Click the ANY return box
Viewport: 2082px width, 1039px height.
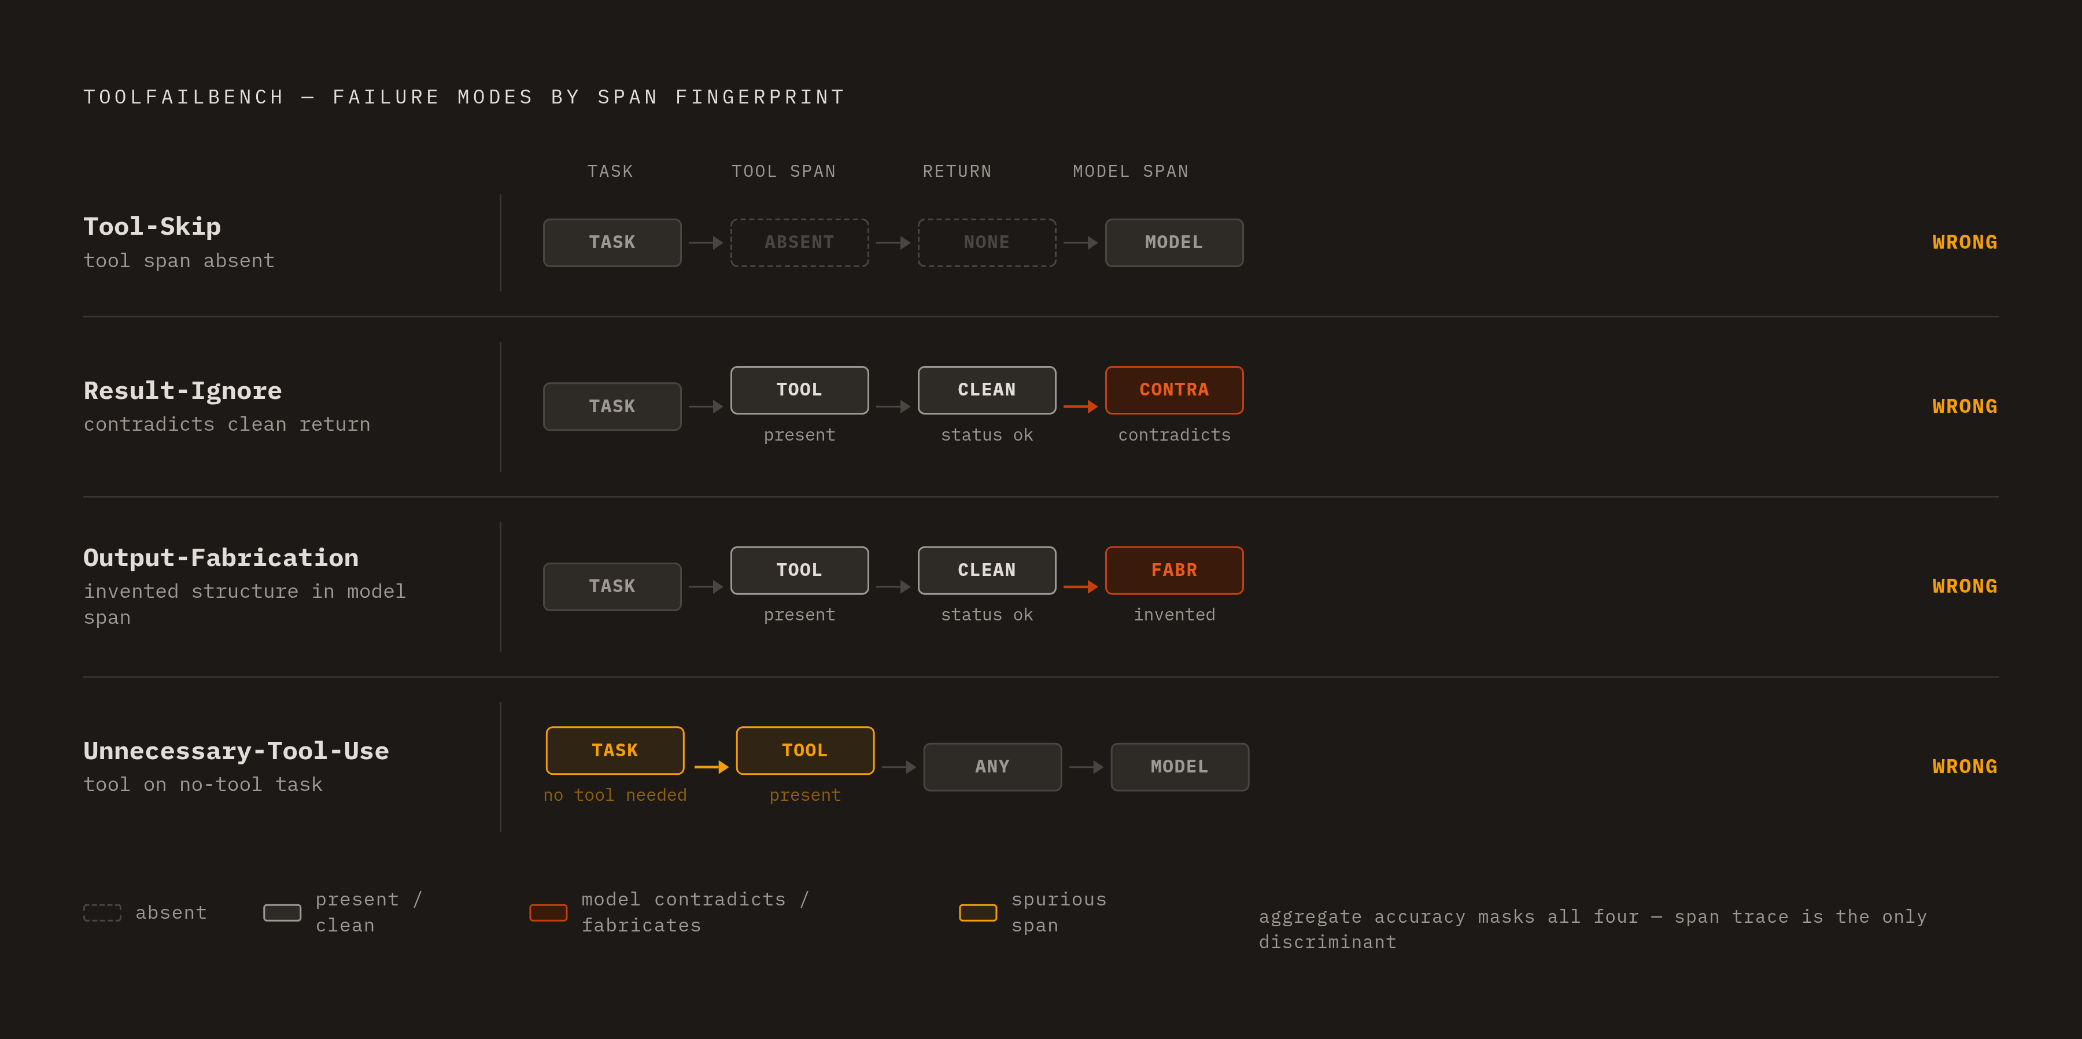coord(992,767)
